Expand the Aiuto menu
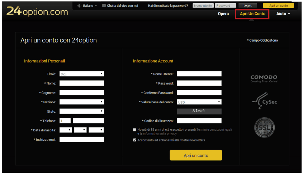Viewport: 303px width, 174px height. point(283,14)
